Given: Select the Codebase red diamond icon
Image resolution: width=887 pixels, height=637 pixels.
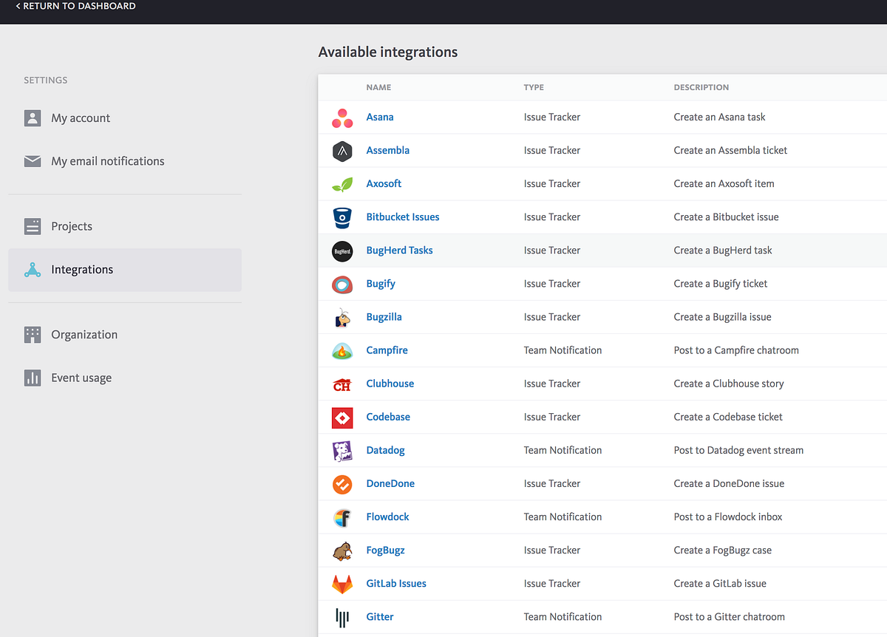Looking at the screenshot, I should (x=341, y=418).
